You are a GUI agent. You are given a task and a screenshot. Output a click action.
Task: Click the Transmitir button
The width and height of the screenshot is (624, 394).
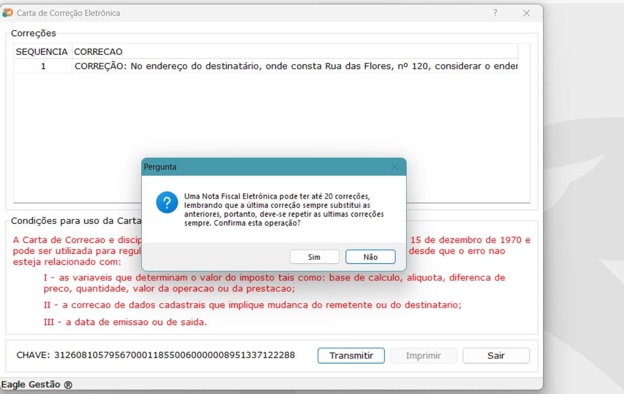tap(351, 356)
